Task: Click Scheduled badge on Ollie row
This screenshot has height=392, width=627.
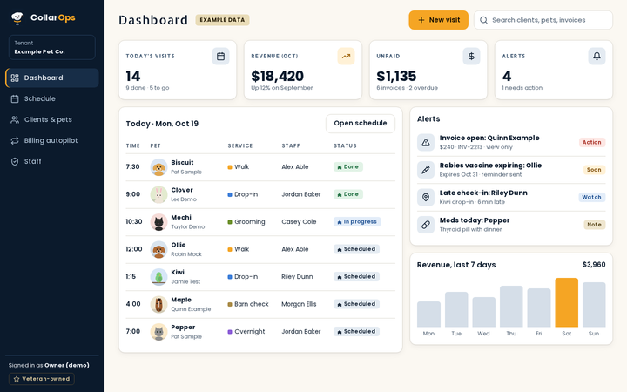Action: pyautogui.click(x=356, y=249)
